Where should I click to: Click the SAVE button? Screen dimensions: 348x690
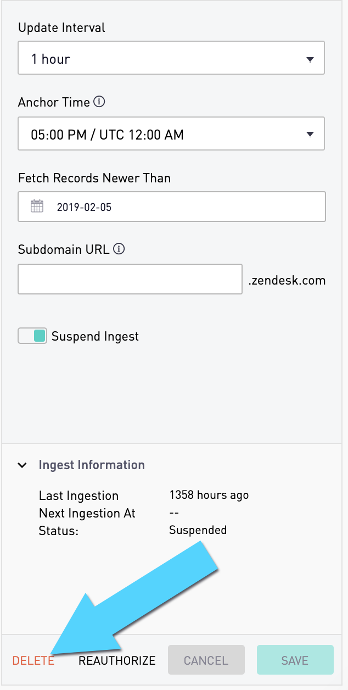(295, 660)
